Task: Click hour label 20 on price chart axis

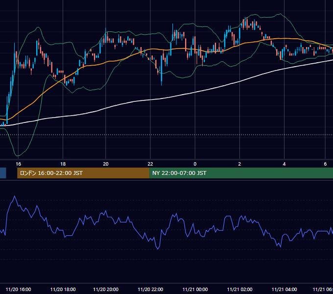Action: pos(106,164)
